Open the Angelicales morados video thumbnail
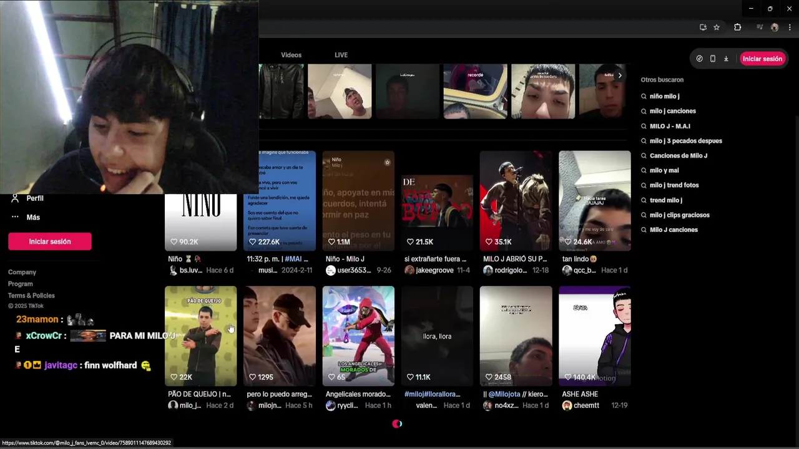Image resolution: width=799 pixels, height=449 pixels. [x=358, y=336]
